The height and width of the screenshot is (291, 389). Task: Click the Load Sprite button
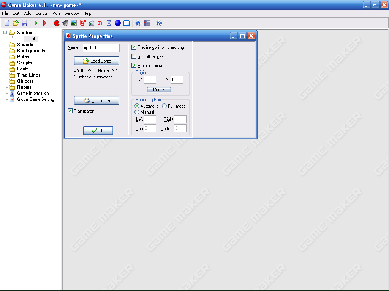tap(96, 61)
